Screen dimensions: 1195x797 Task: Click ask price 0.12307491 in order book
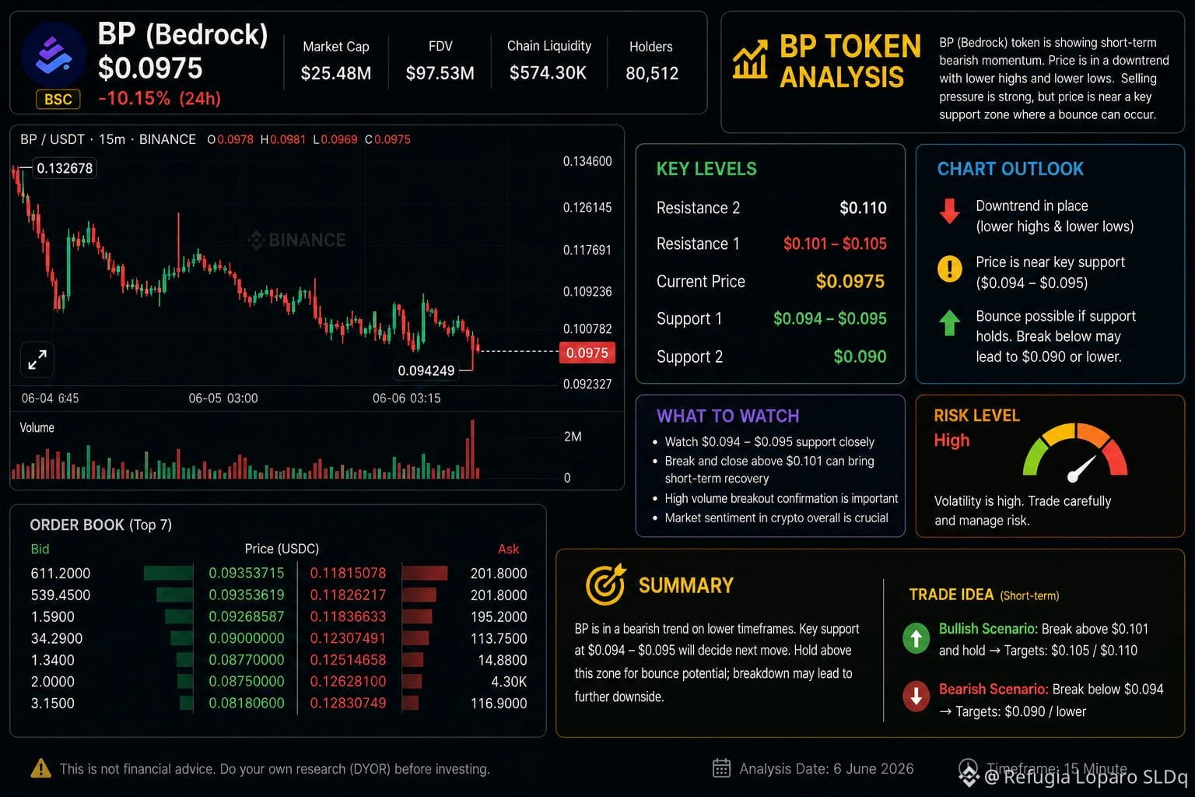coord(348,638)
